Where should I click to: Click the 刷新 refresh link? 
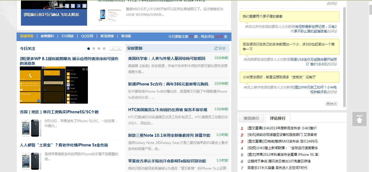click(x=222, y=48)
